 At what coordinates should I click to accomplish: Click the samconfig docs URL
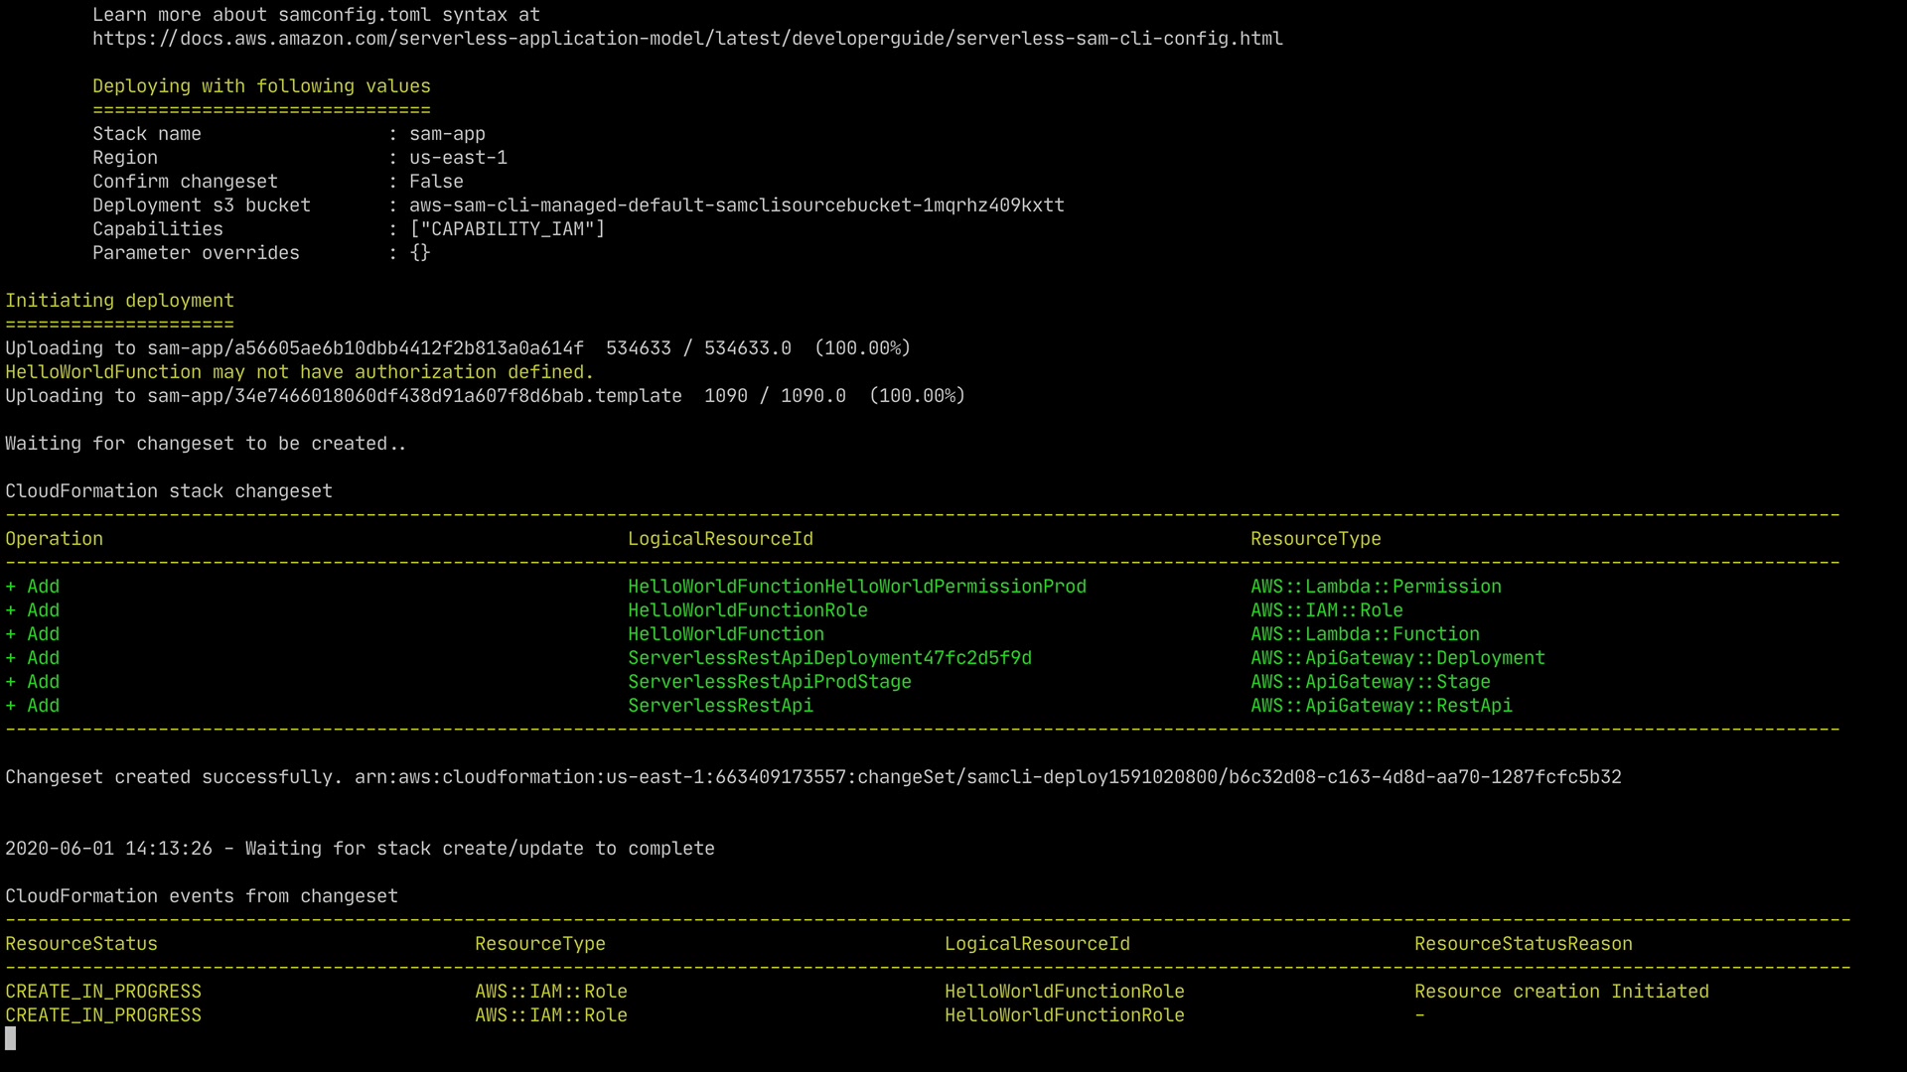coord(687,39)
